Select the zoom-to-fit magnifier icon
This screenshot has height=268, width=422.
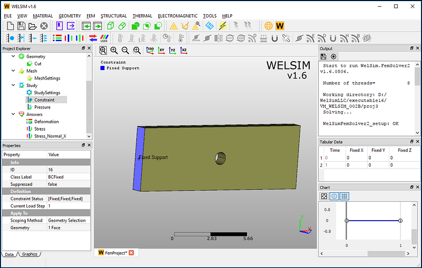(103, 50)
